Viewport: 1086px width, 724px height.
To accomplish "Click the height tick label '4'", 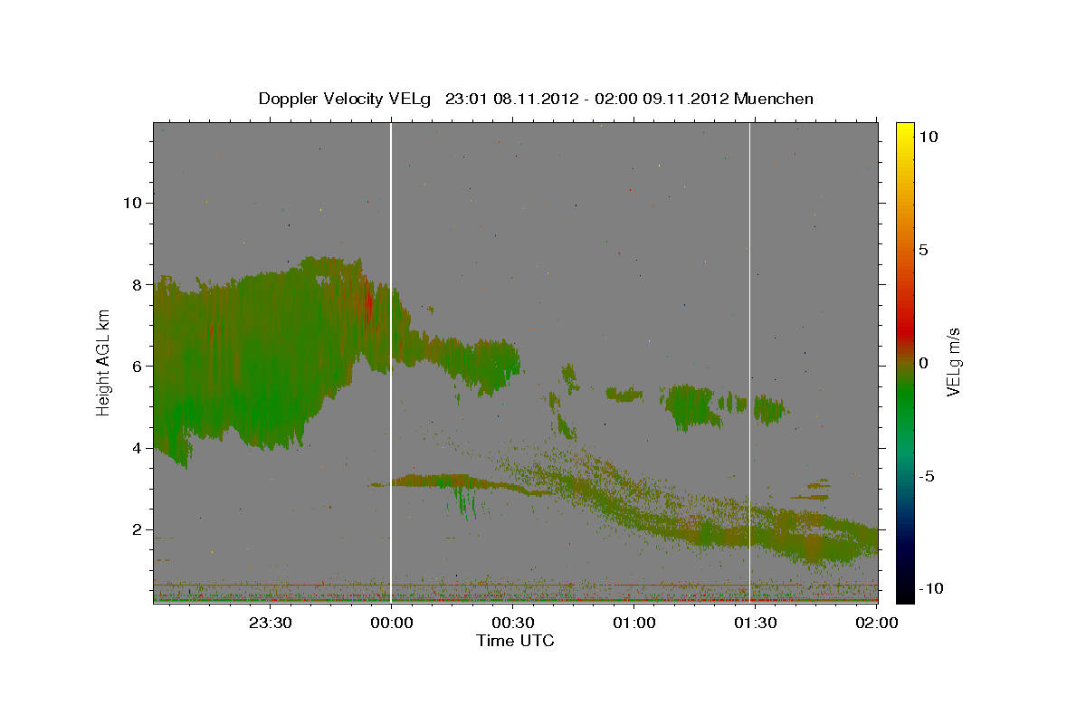I will pyautogui.click(x=136, y=448).
